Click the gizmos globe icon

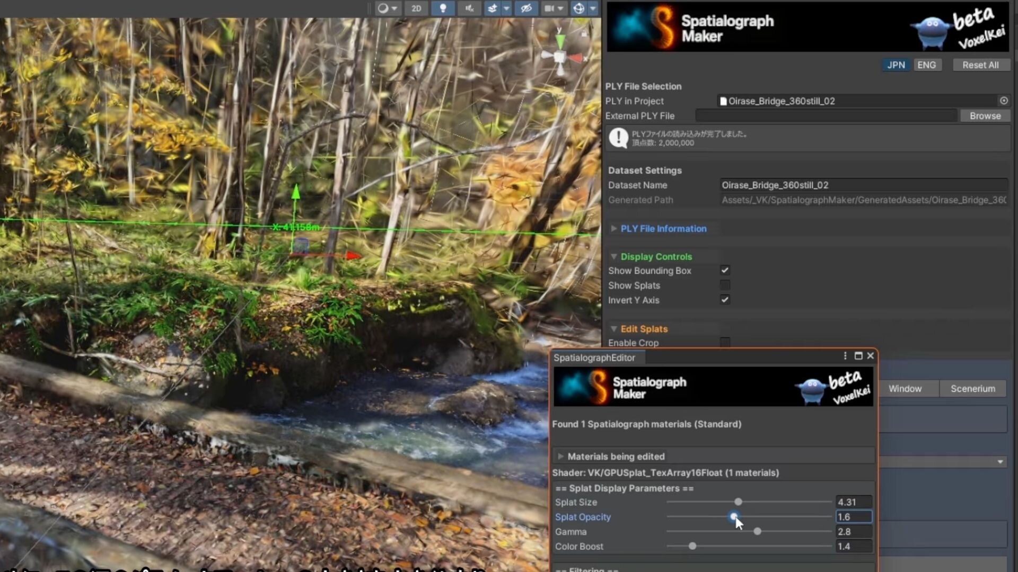pos(579,8)
